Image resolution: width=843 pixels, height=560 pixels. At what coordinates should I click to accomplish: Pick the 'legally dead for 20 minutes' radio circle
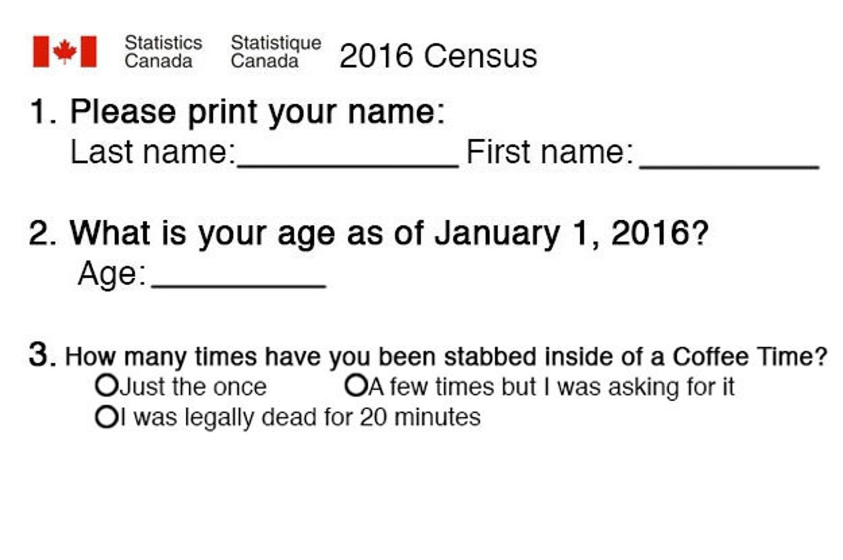click(106, 416)
